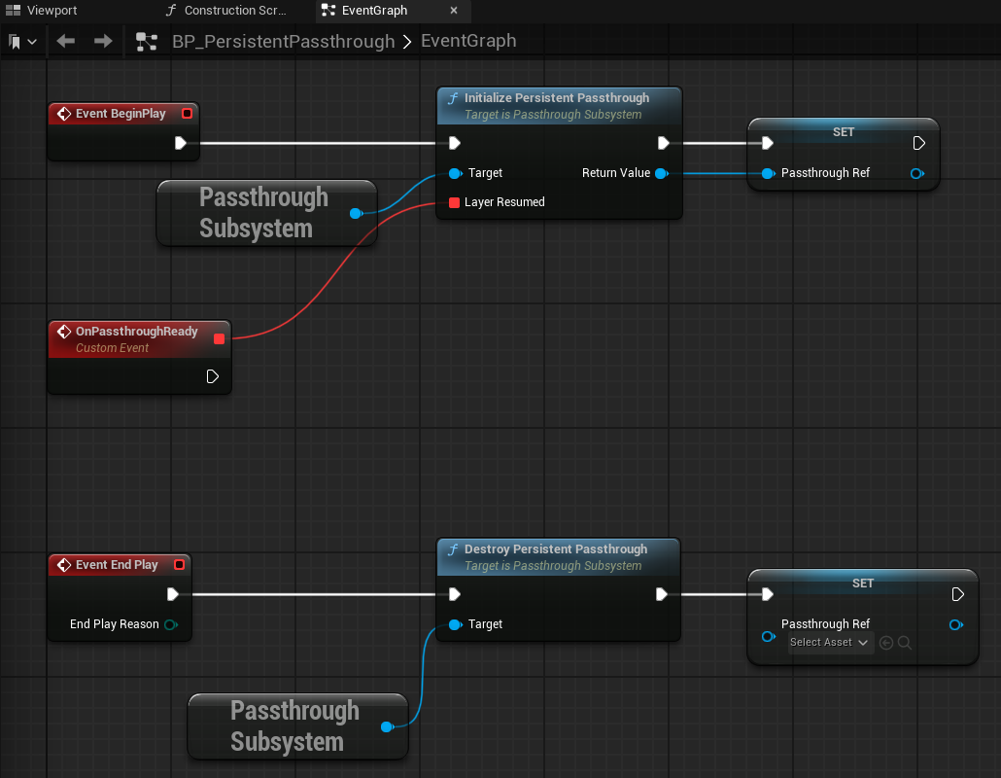Click the breadcrumb chevron before EventGraph
Screen dimensions: 1001x778
[407, 42]
